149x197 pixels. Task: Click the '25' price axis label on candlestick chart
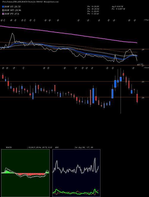(143, 82)
